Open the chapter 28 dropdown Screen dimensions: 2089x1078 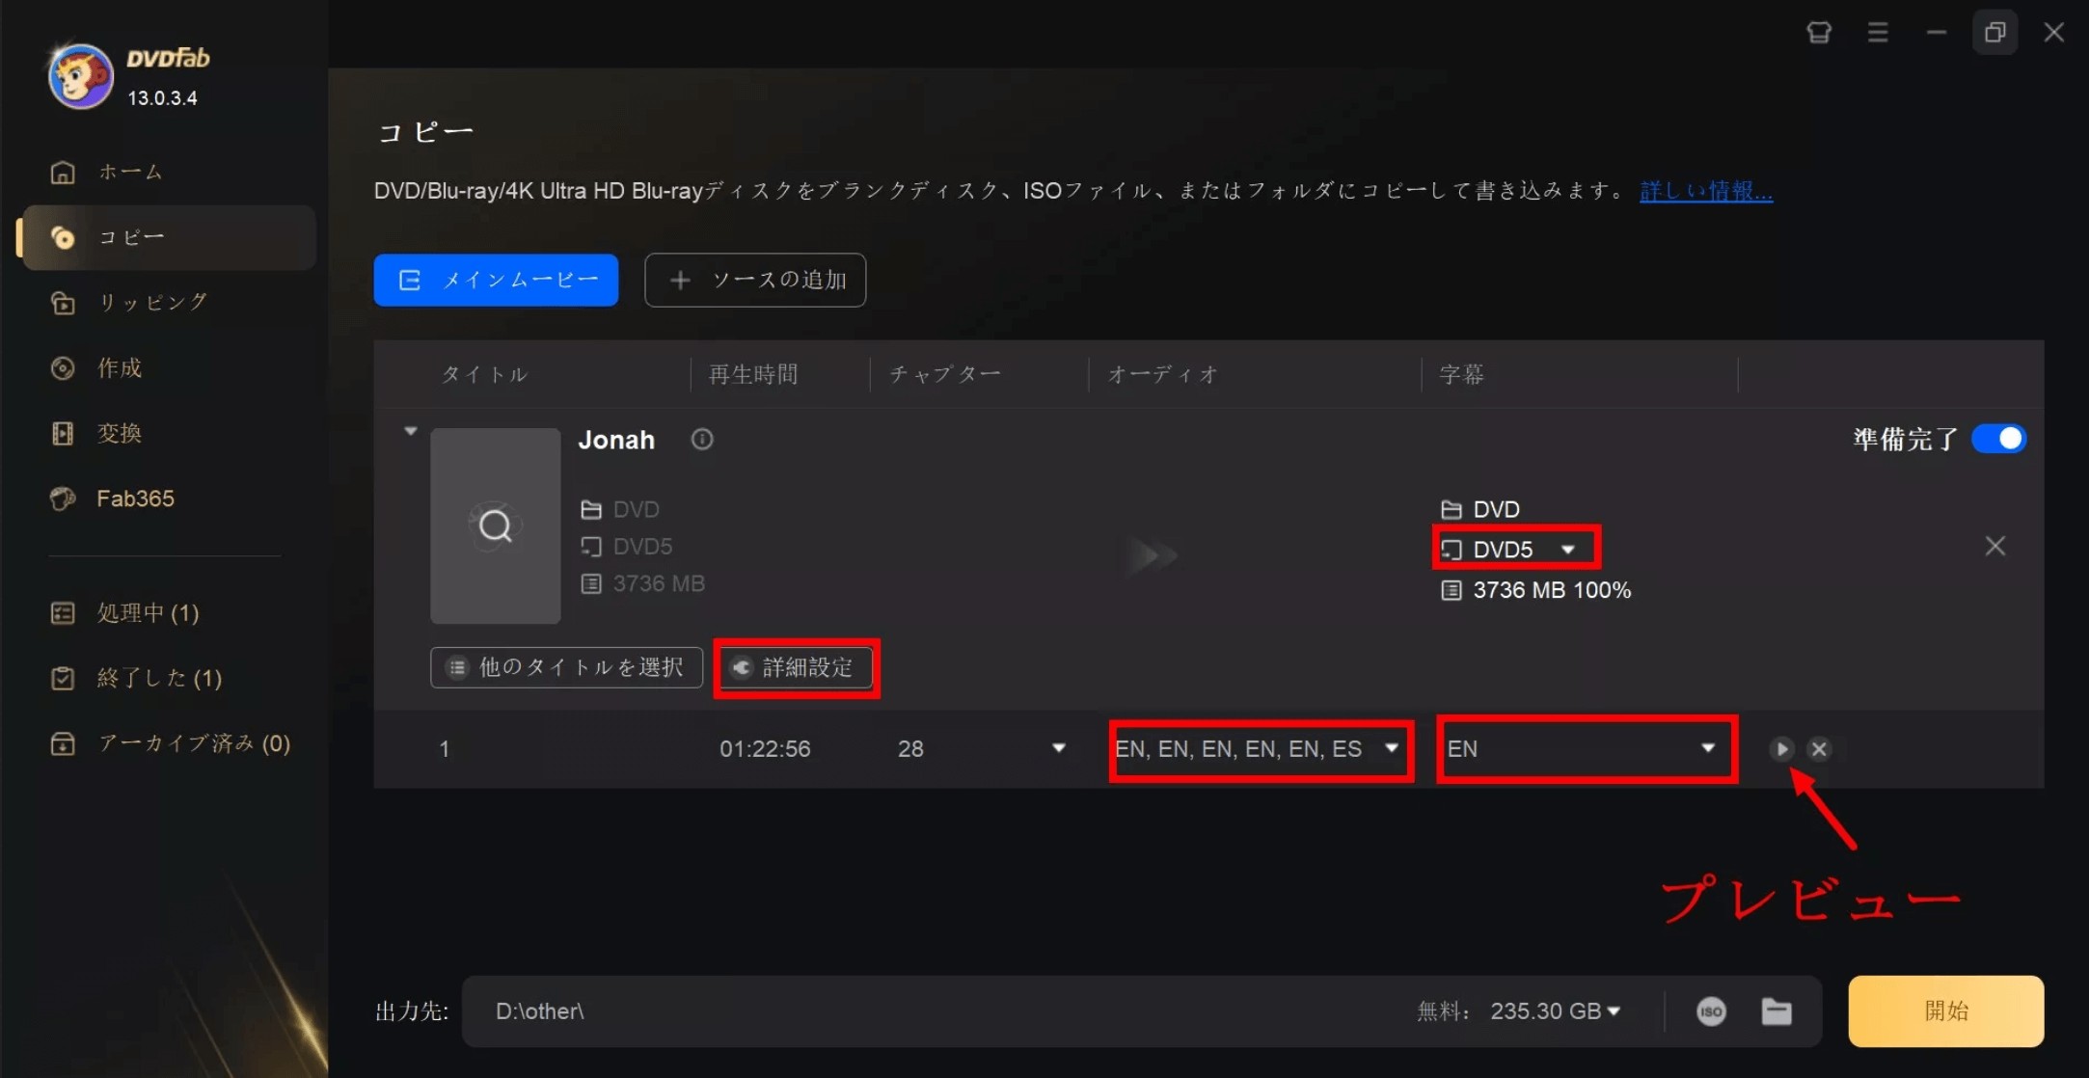[x=1058, y=749]
